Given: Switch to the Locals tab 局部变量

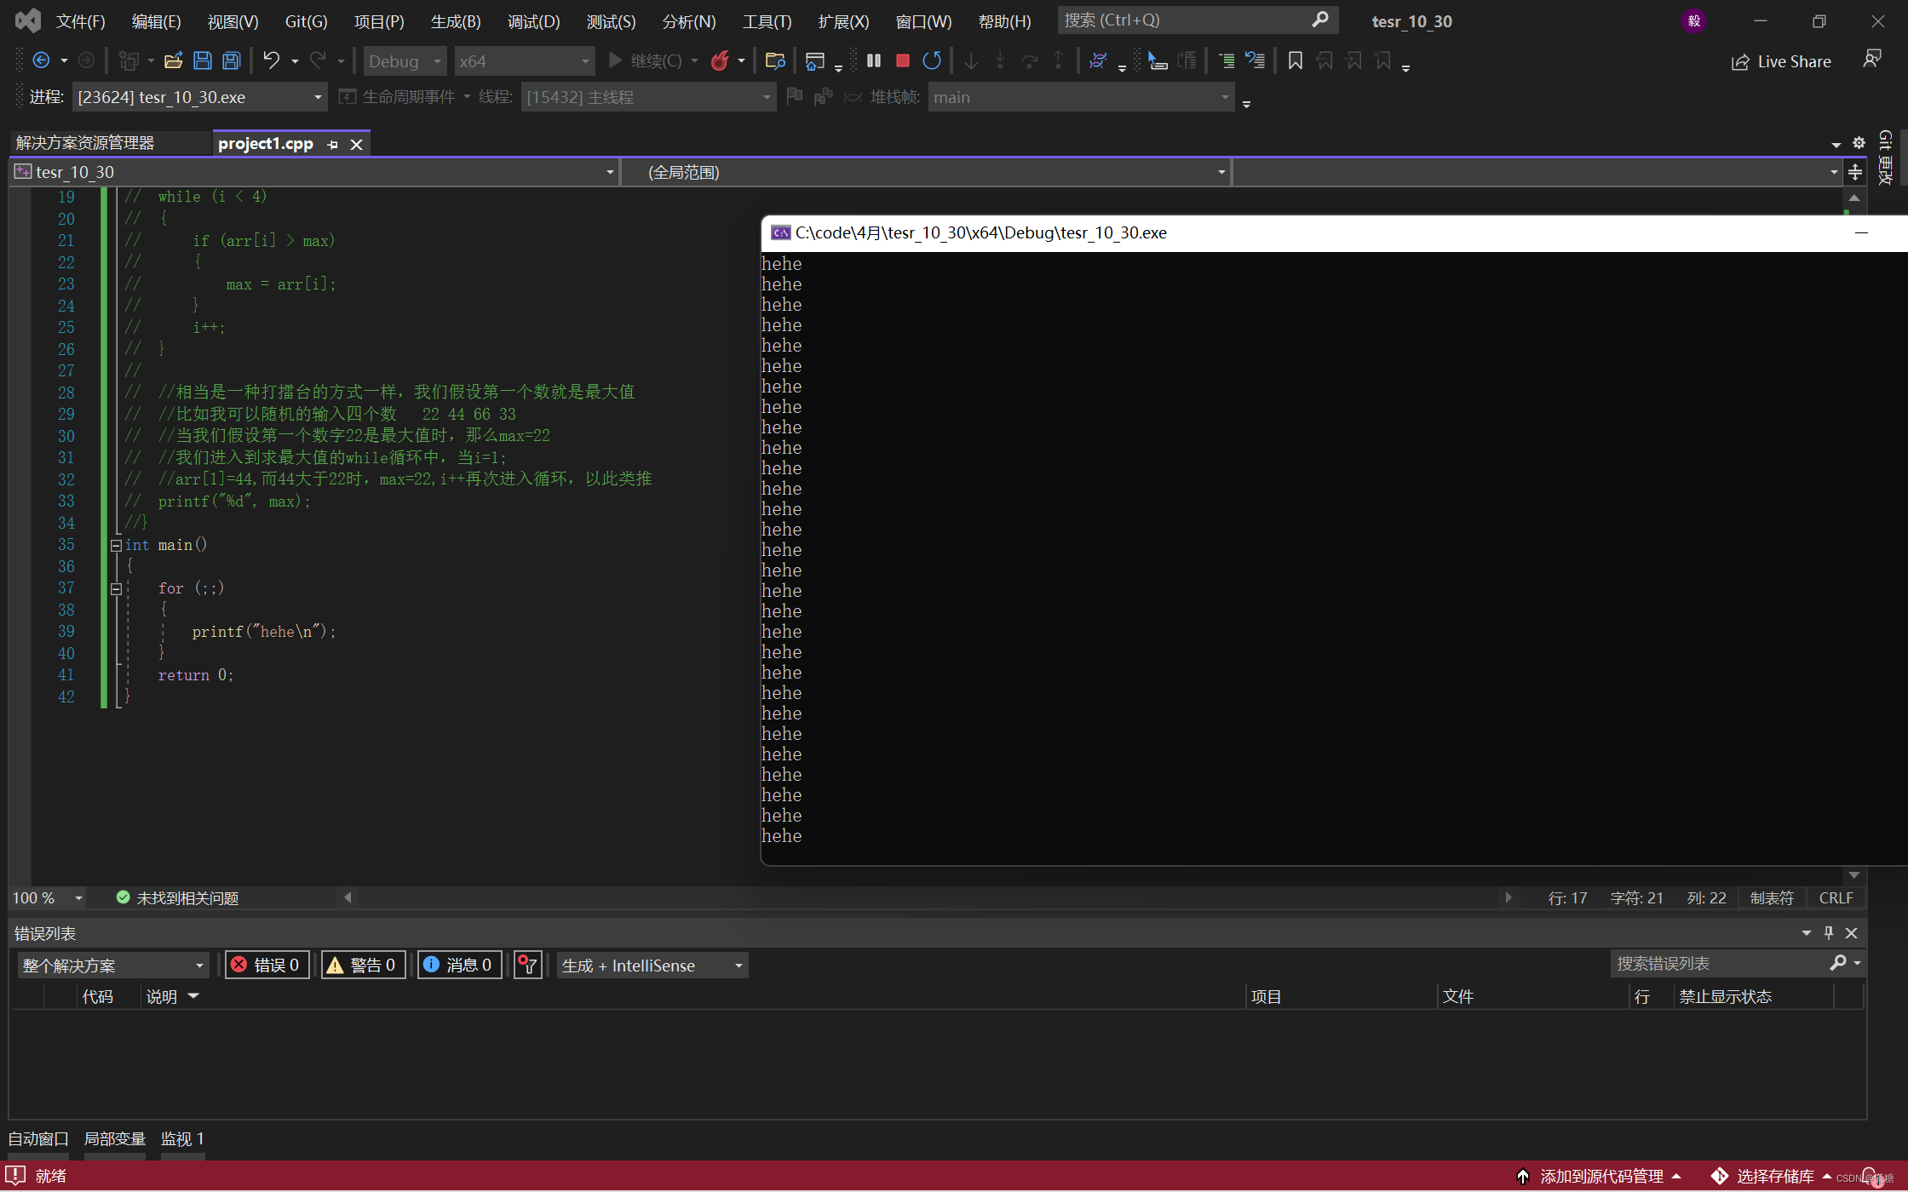Looking at the screenshot, I should [x=114, y=1139].
